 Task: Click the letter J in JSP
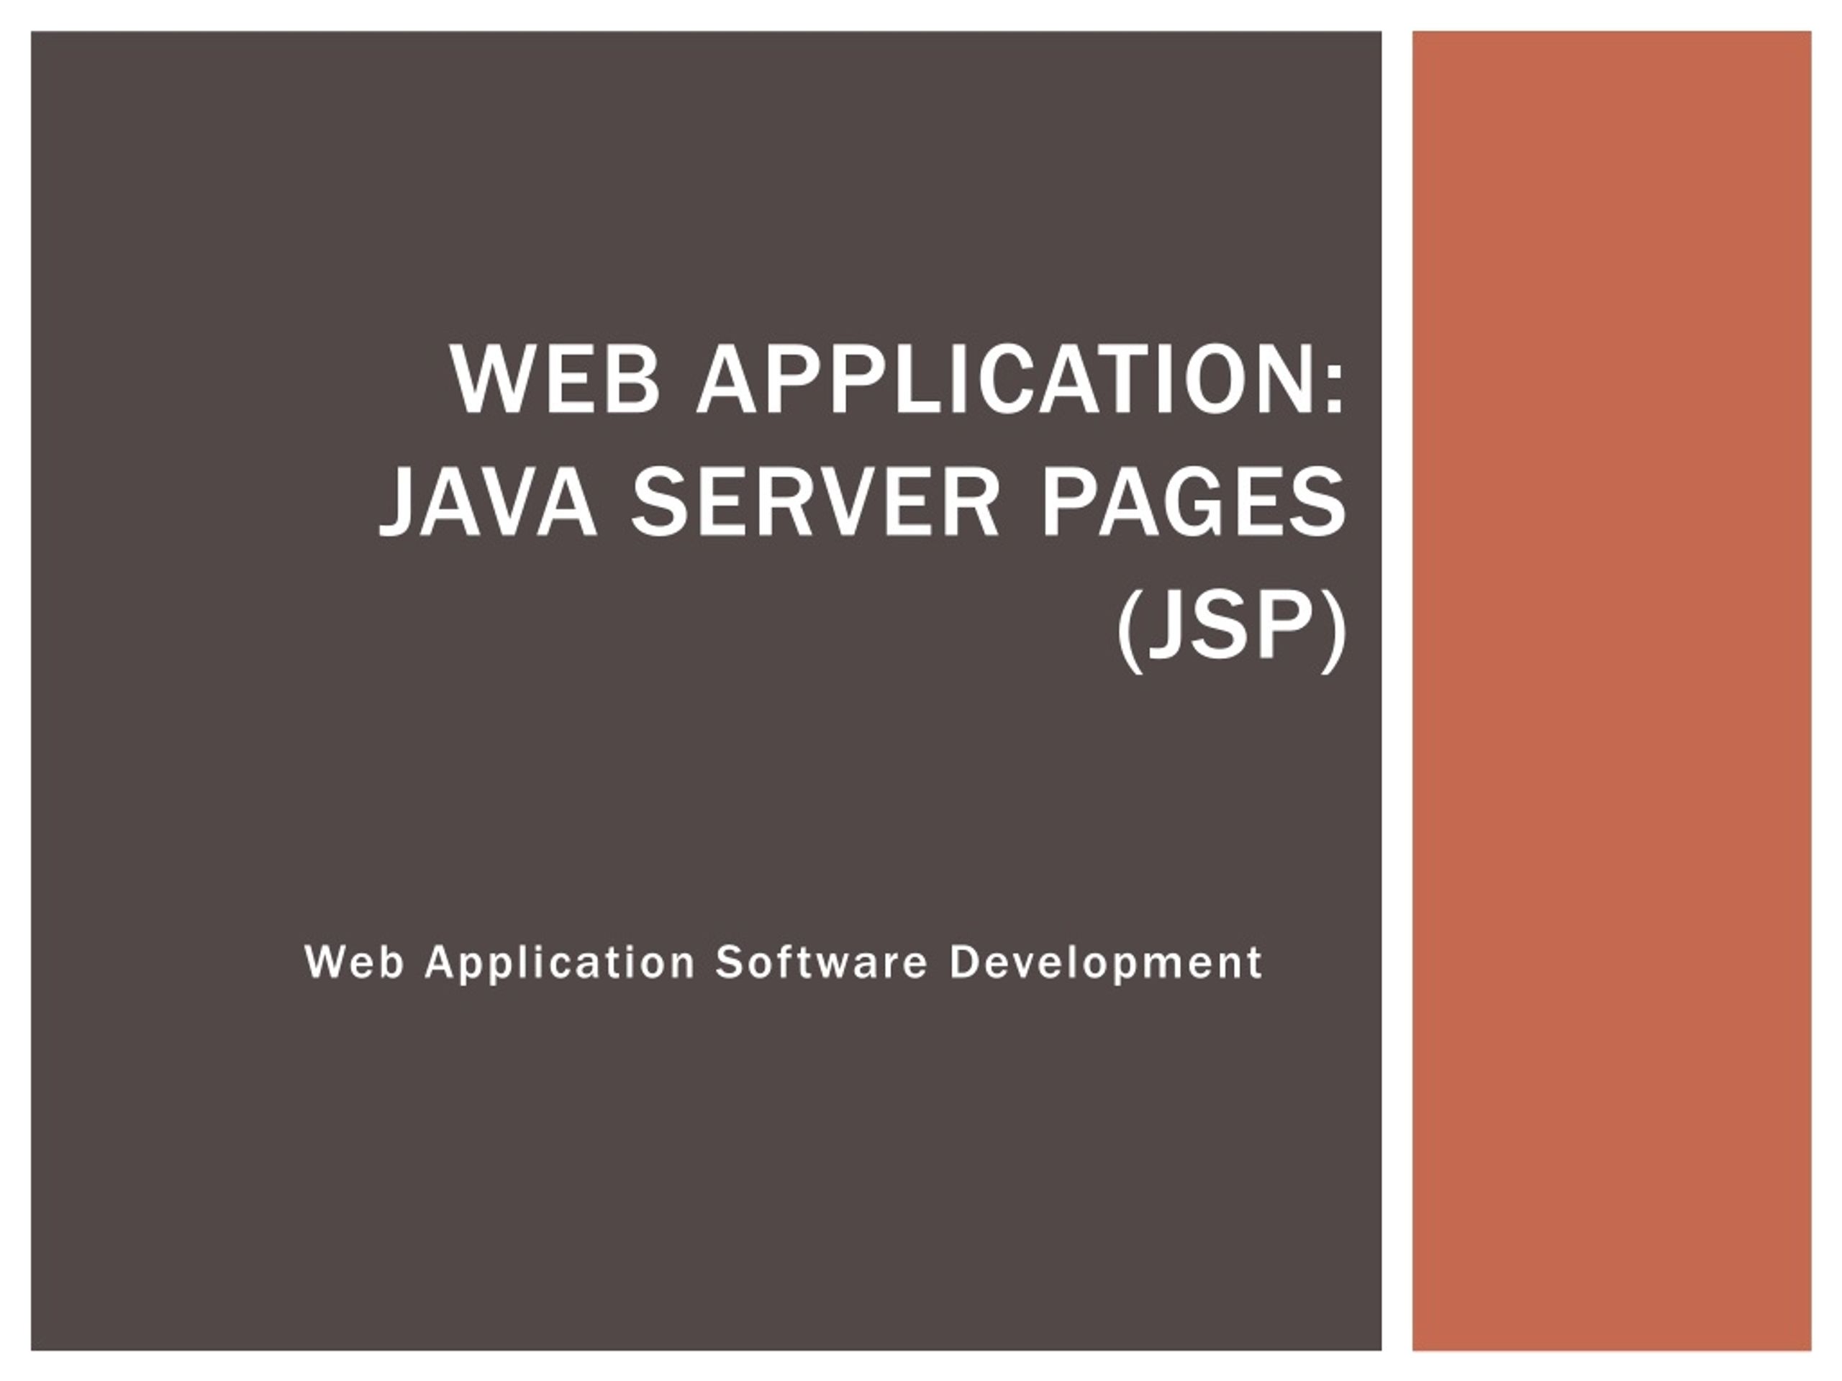[x=1169, y=626]
